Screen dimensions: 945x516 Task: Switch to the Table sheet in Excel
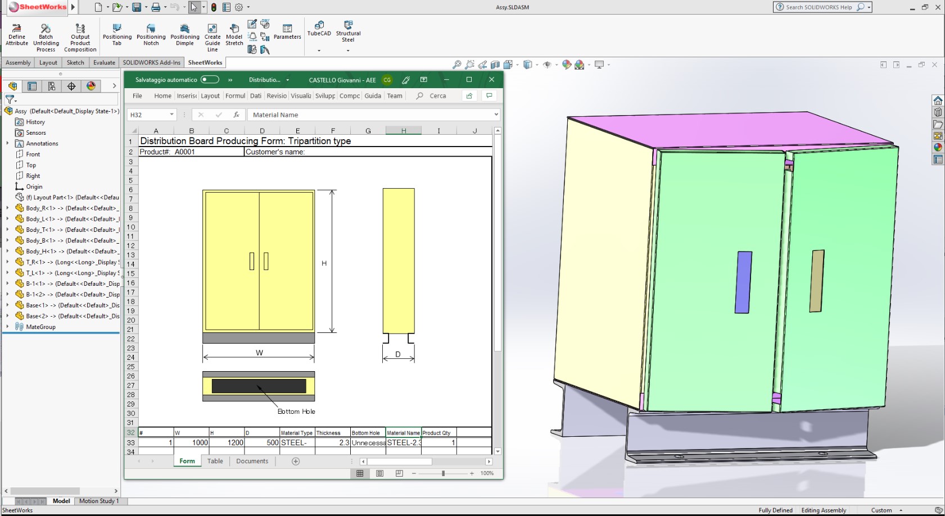pos(215,461)
